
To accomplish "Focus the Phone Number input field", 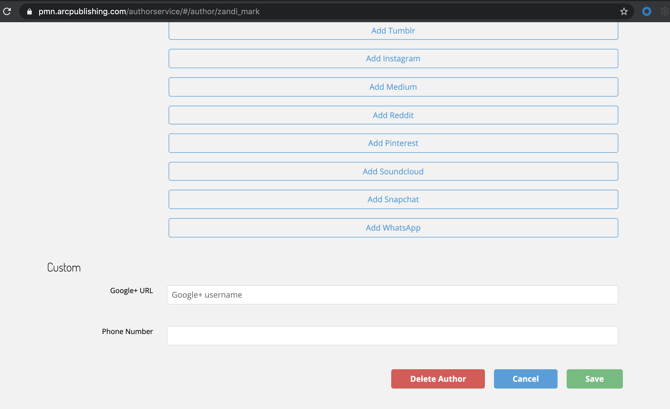I will (392, 336).
